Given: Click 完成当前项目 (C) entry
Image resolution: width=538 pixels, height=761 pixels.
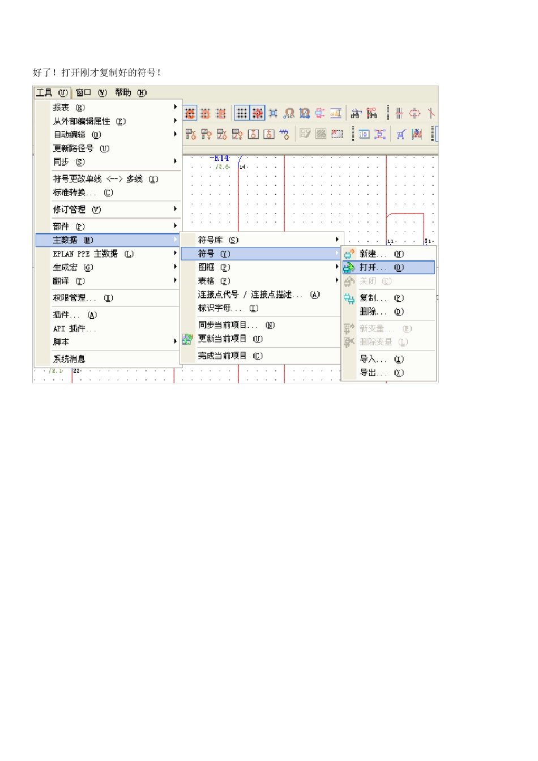Looking at the screenshot, I should (261, 356).
